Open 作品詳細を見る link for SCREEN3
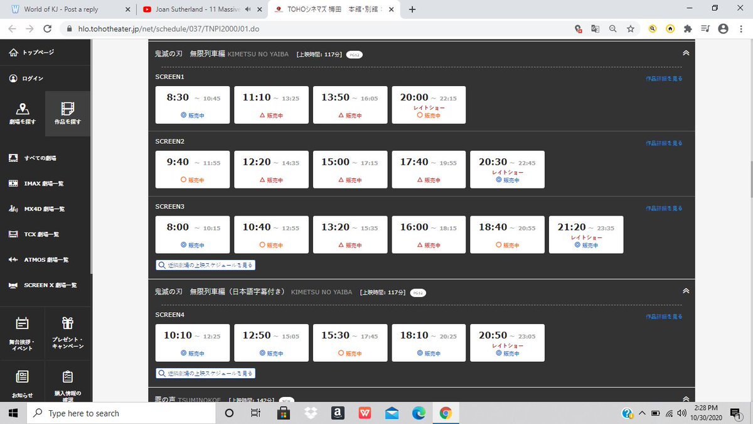 (x=664, y=209)
